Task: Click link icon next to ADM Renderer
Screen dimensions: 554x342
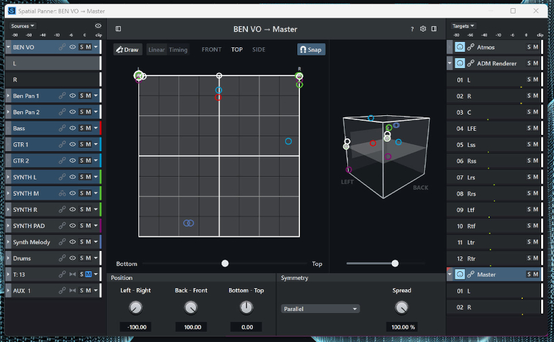Action: 471,63
